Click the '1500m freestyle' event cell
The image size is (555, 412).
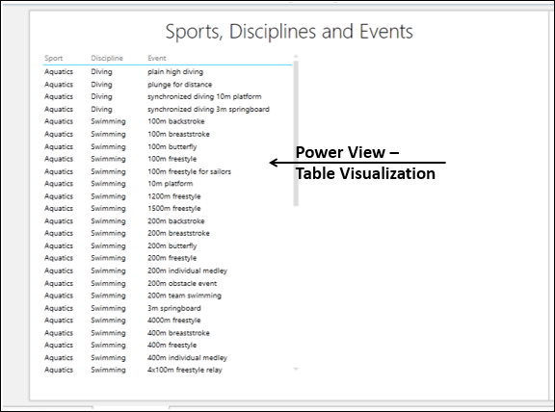[x=174, y=208]
